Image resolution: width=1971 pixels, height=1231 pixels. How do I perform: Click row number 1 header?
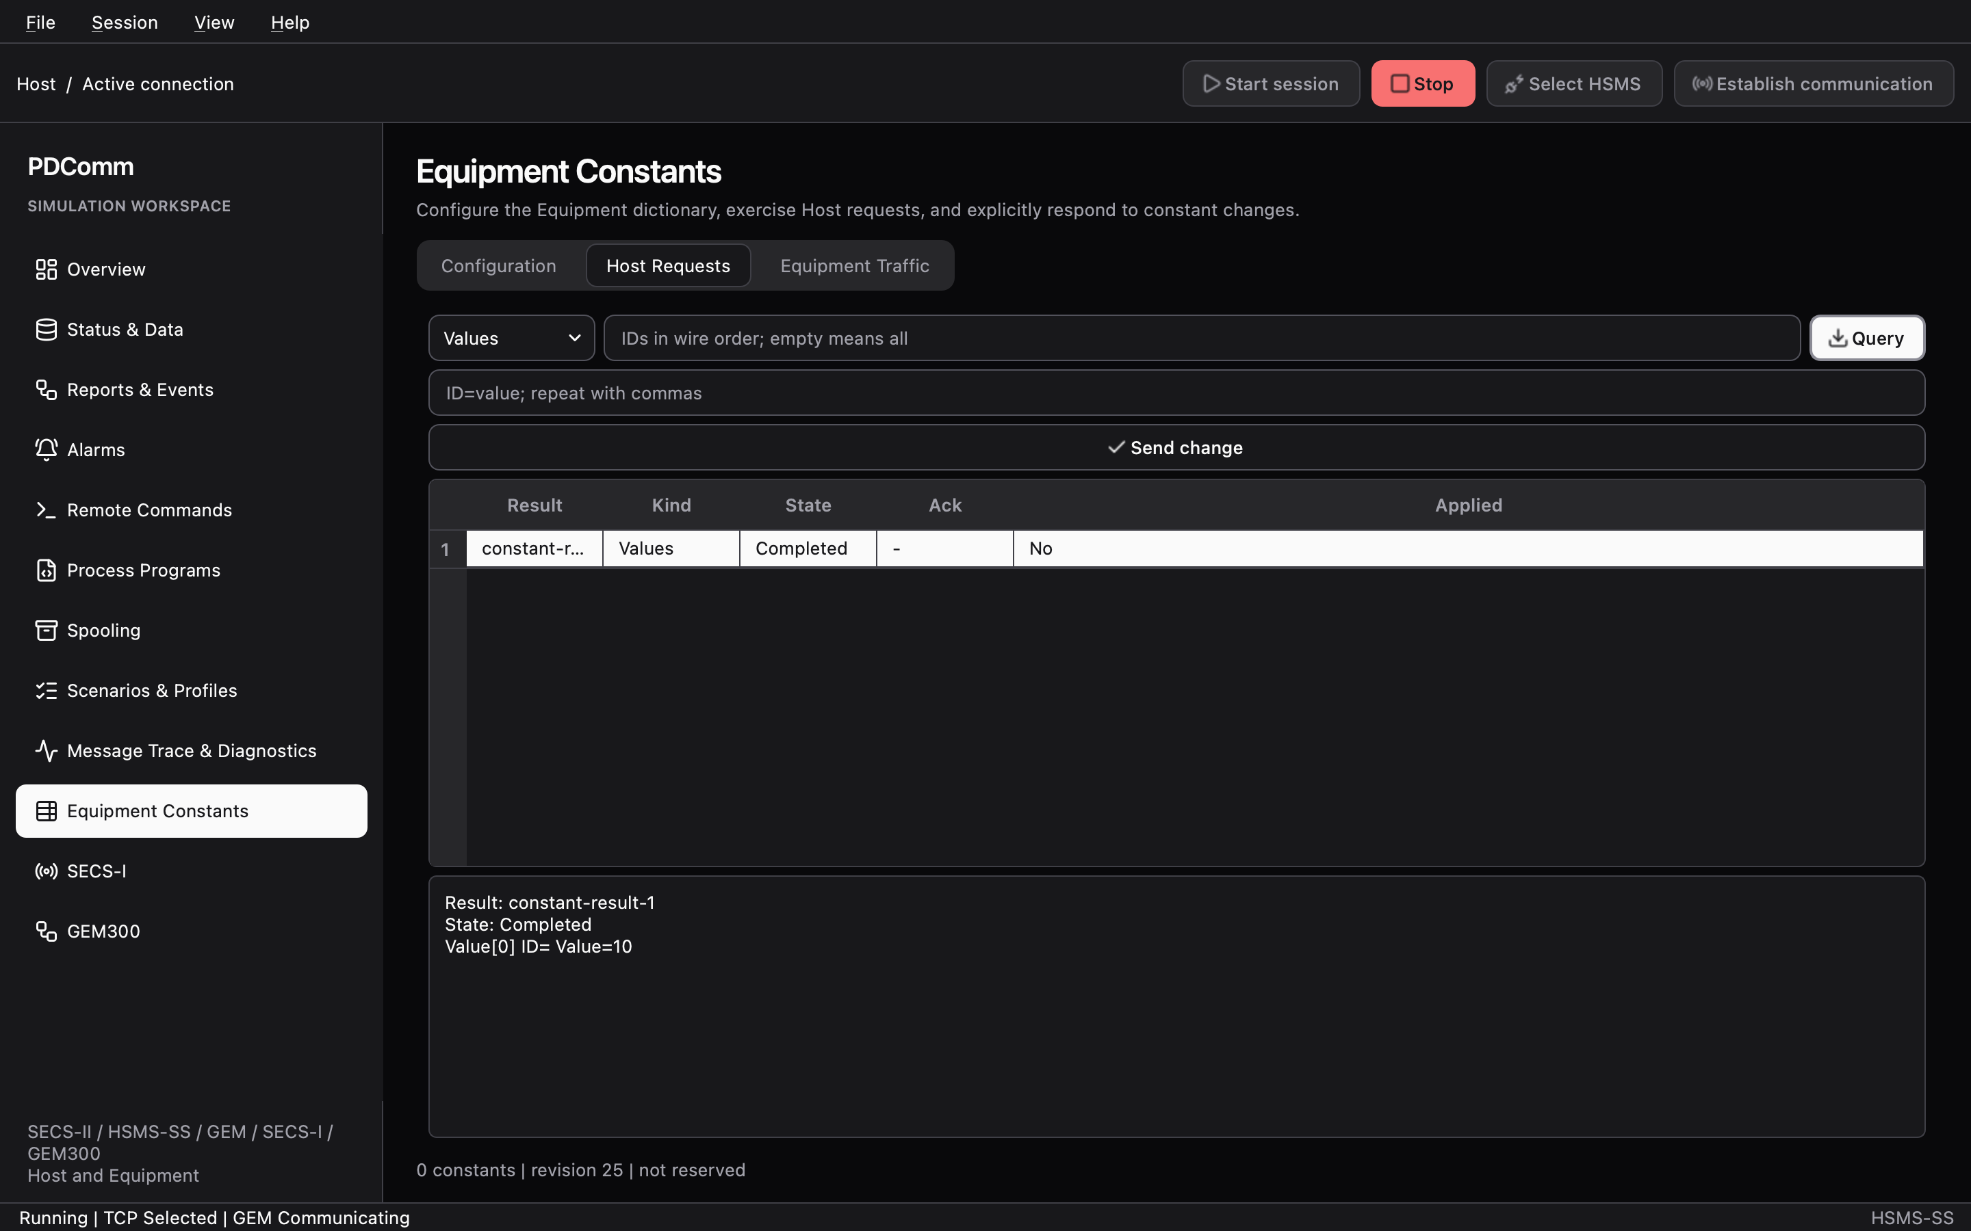tap(447, 548)
